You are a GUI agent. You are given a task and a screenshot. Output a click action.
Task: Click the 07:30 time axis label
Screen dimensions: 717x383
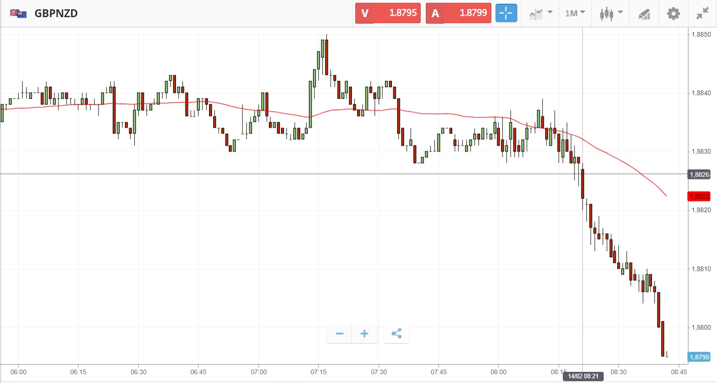[x=378, y=372]
